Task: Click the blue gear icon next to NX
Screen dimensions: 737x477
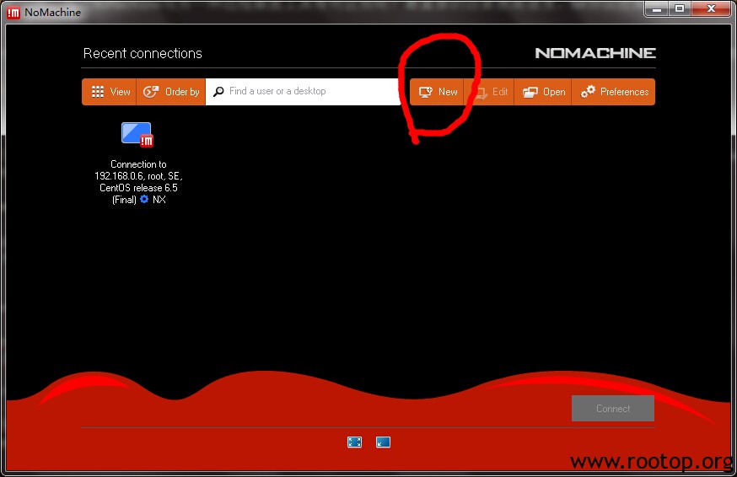Action: [144, 199]
